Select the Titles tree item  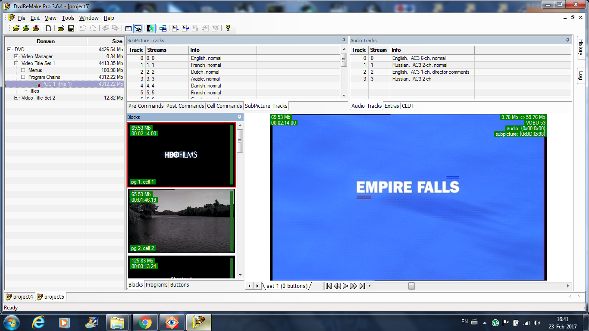[34, 91]
